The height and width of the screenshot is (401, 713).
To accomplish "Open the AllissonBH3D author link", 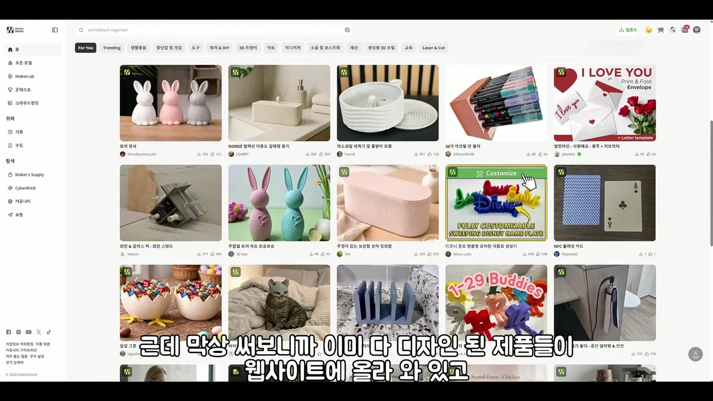I will pos(463,154).
